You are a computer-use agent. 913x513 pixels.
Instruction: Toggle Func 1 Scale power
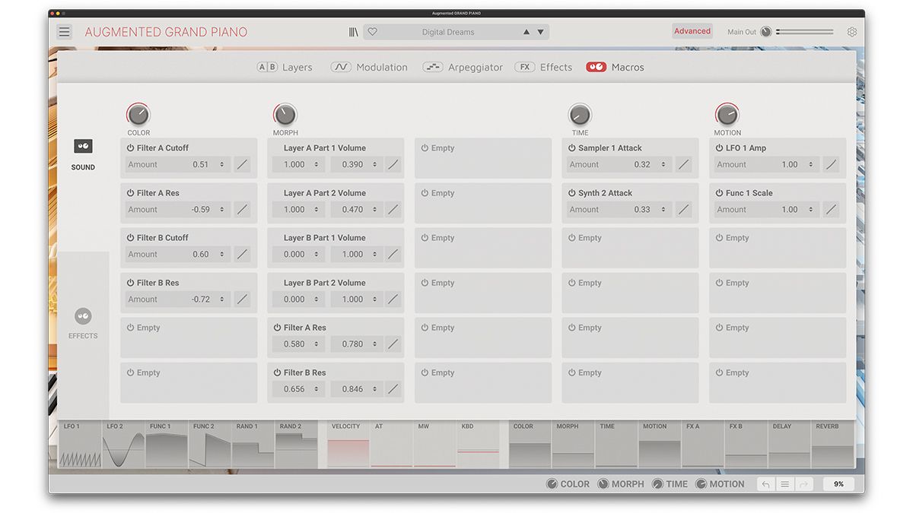pyautogui.click(x=720, y=193)
